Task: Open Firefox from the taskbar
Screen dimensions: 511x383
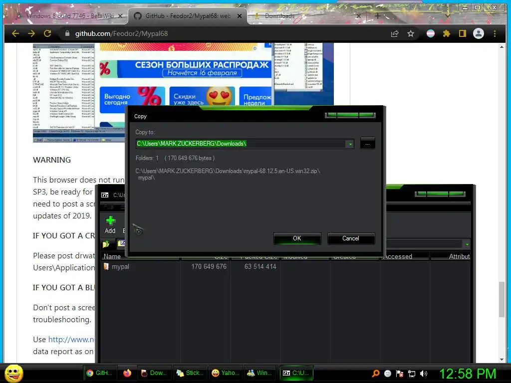Action: (x=127, y=373)
